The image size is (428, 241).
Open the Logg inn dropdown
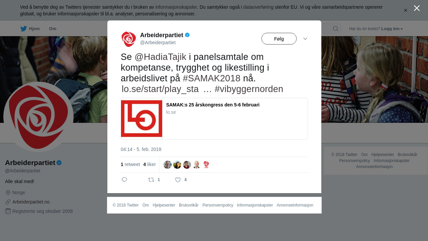(392, 29)
